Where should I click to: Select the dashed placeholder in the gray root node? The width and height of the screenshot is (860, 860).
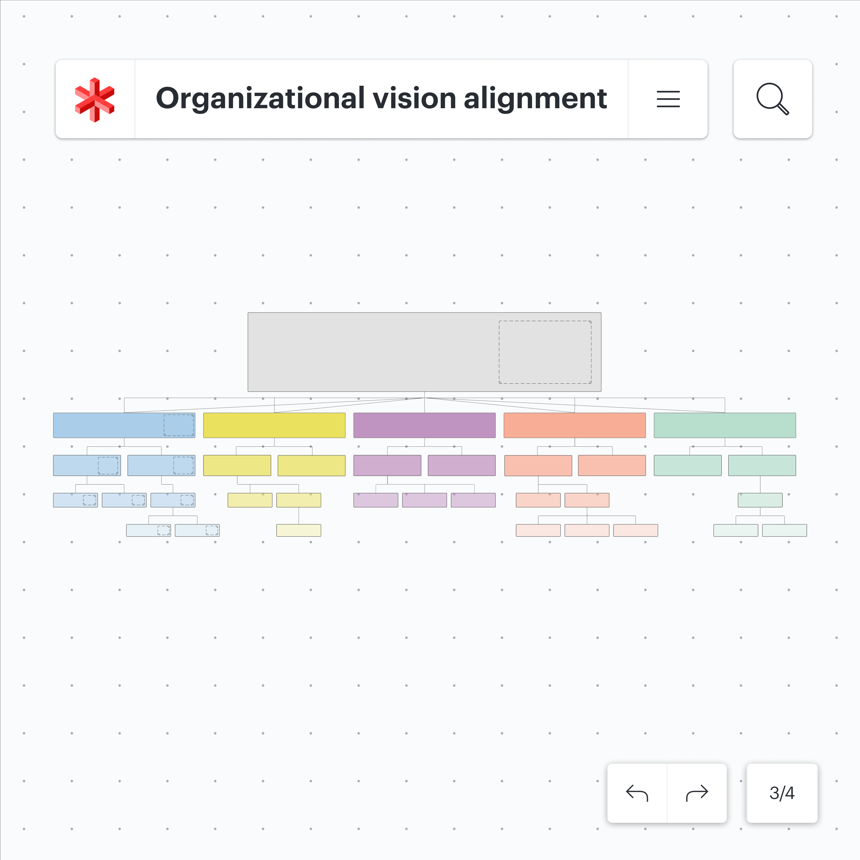[x=545, y=352]
